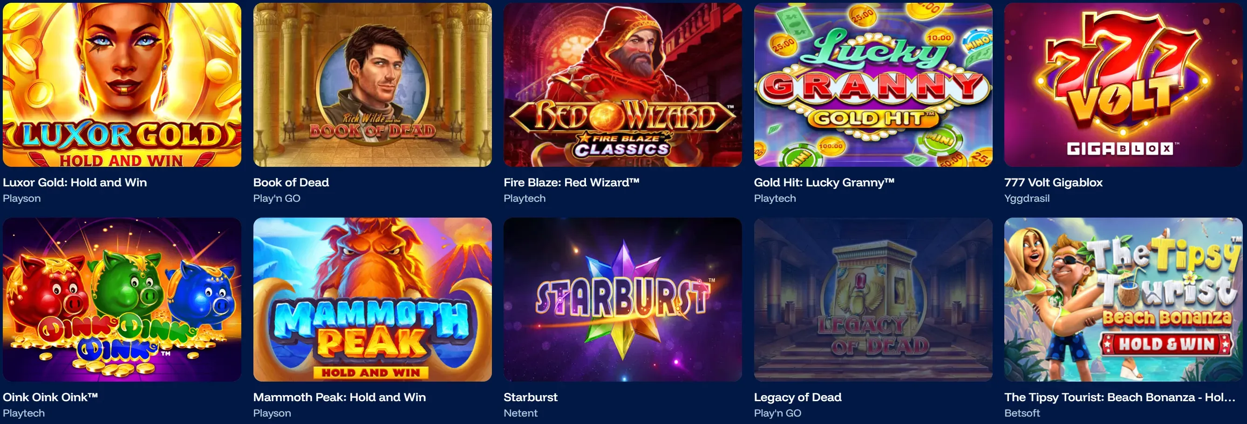Click the Betsoft provider label
The width and height of the screenshot is (1247, 424).
1022,413
